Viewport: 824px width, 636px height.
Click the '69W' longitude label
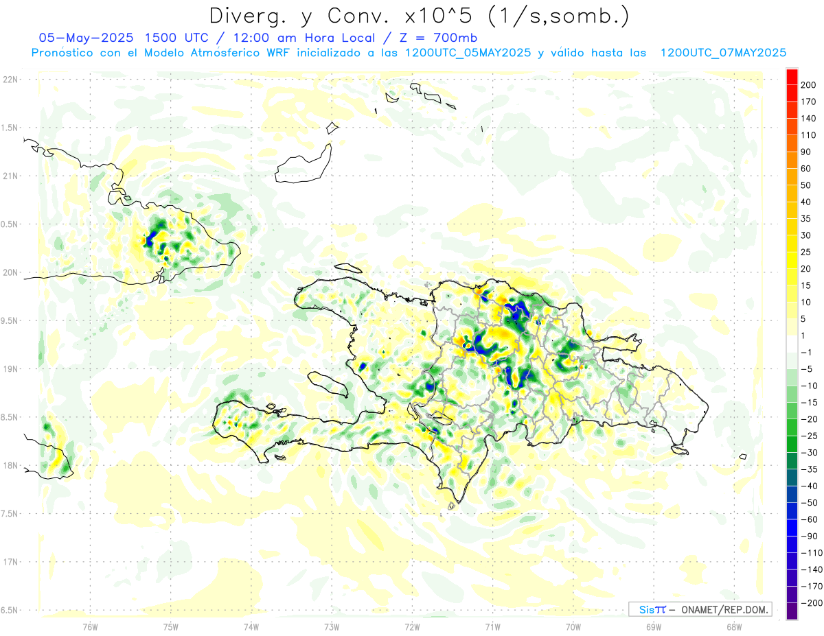click(654, 626)
